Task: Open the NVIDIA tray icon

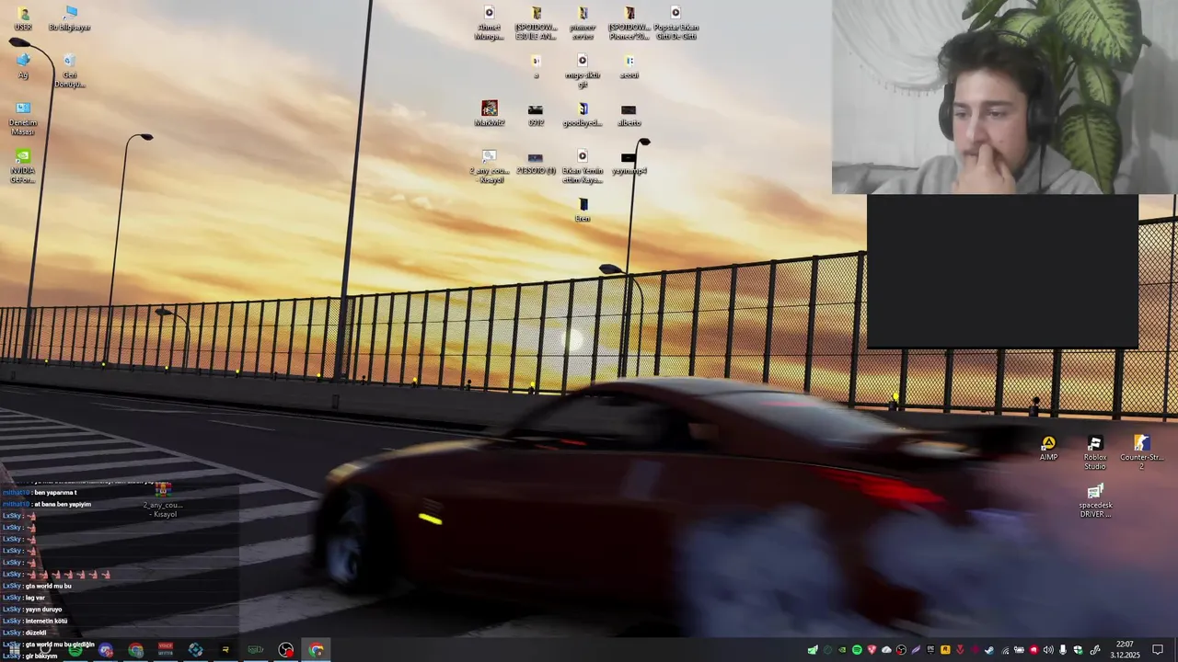Action: 842,650
